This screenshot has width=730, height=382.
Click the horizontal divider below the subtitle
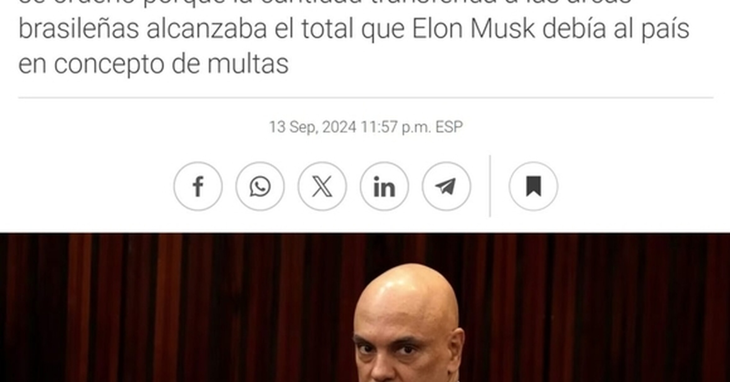[x=366, y=98]
